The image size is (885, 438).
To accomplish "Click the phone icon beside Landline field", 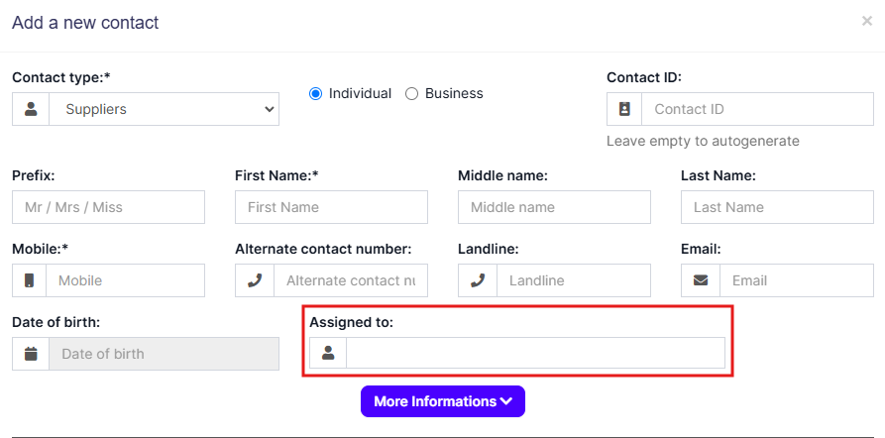I will click(478, 280).
